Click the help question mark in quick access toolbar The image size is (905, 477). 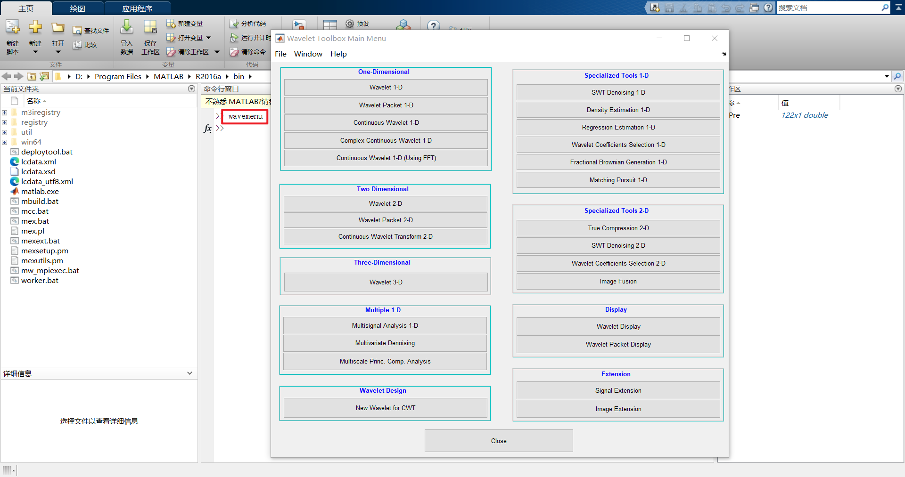[x=769, y=8]
